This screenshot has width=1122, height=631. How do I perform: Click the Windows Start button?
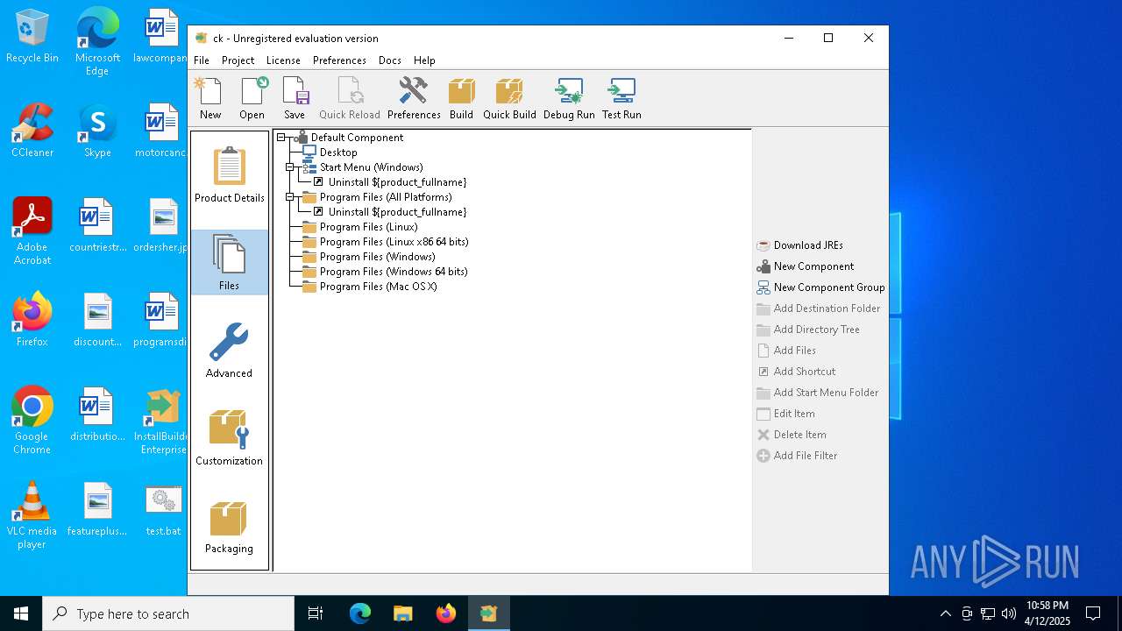(21, 613)
